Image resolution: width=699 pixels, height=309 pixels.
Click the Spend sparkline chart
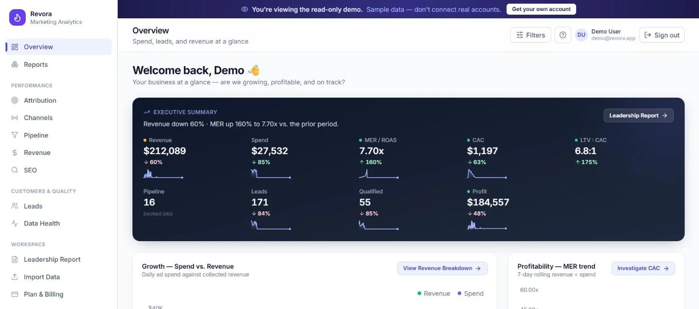tap(271, 174)
